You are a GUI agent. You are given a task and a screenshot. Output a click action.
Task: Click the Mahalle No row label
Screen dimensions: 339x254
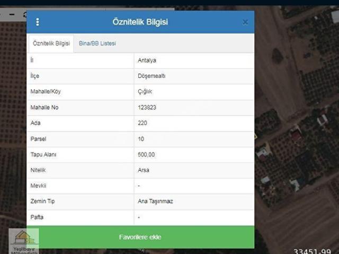coord(44,107)
